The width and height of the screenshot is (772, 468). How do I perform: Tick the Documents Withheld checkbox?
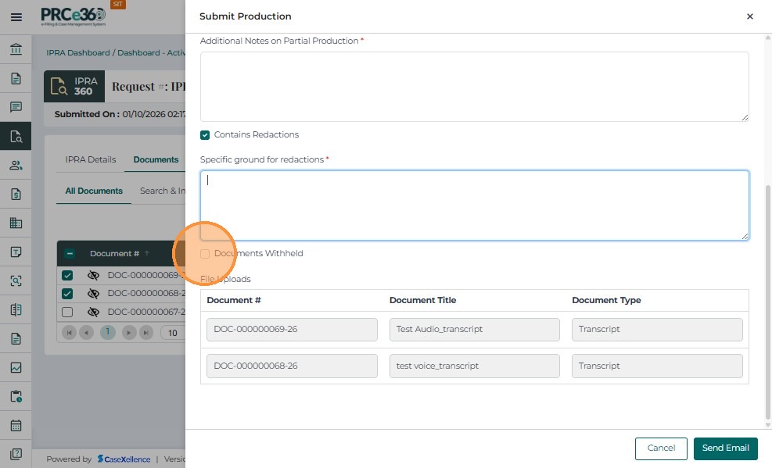click(x=205, y=254)
